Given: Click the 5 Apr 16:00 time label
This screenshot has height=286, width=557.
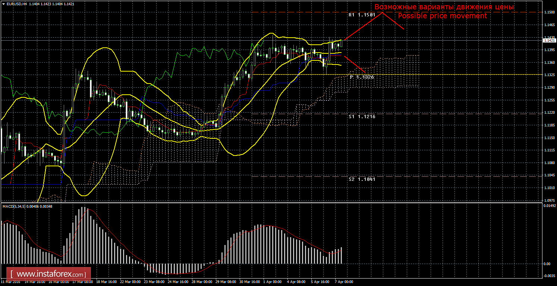Looking at the screenshot, I should (x=320, y=282).
